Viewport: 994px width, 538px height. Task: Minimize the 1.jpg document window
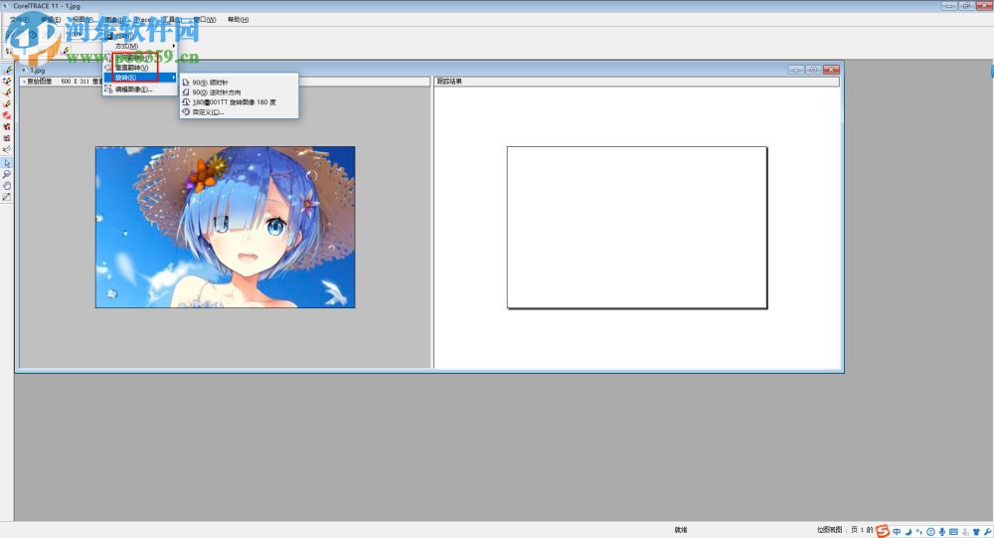point(796,70)
